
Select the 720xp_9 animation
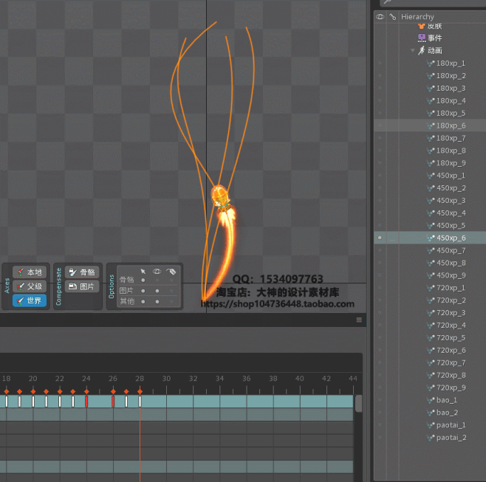pyautogui.click(x=451, y=388)
